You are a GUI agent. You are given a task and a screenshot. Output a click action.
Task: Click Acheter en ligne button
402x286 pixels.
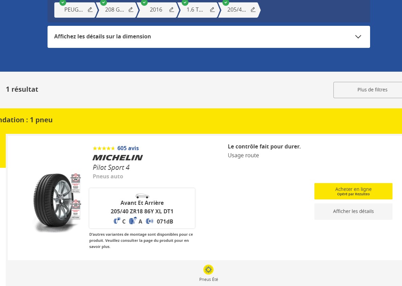(353, 191)
